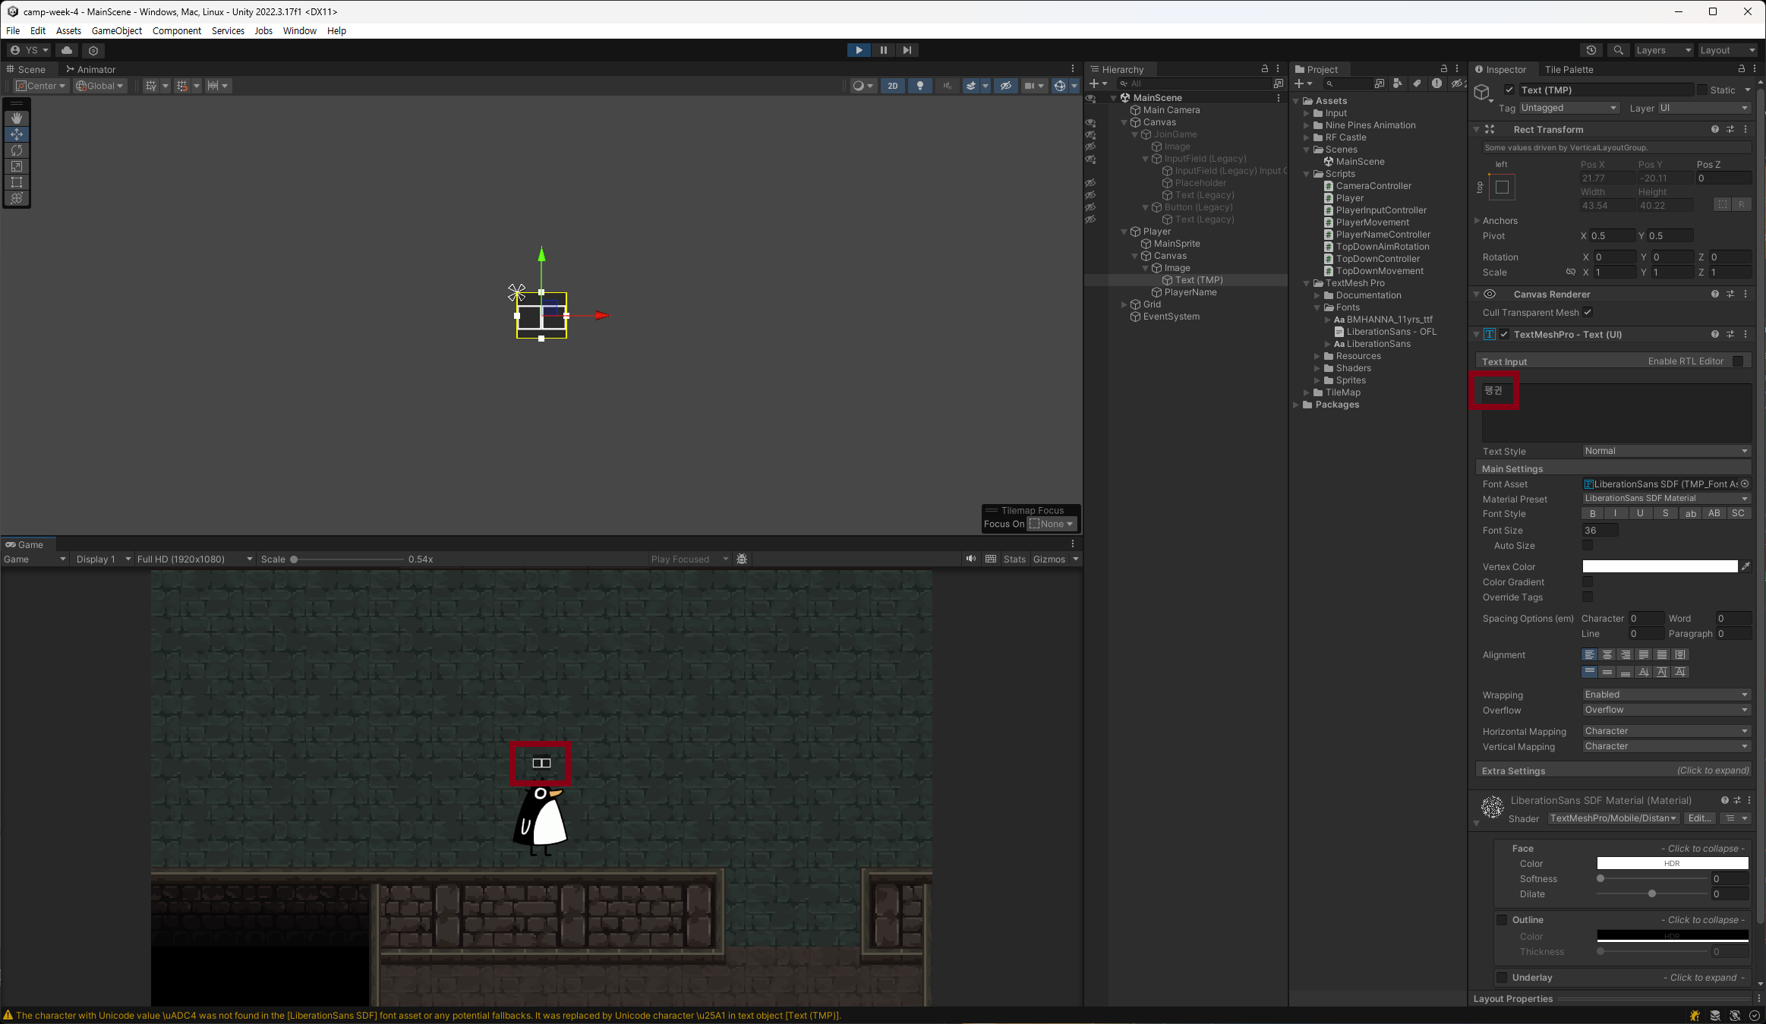Open the anchor presets box

1502,187
